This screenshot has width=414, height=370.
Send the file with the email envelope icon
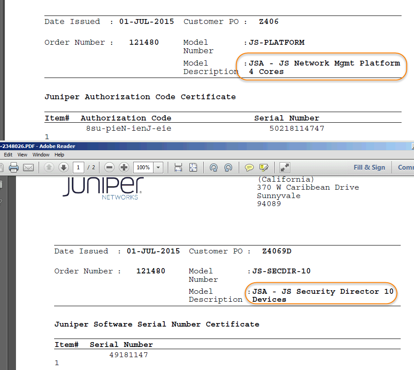coord(28,167)
